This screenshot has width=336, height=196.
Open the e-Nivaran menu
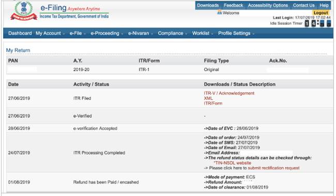pos(141,33)
